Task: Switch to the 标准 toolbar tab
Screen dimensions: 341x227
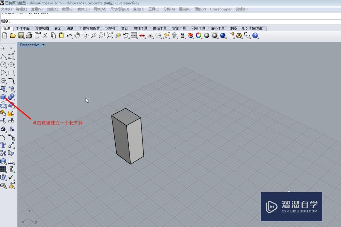Action: pyautogui.click(x=7, y=29)
